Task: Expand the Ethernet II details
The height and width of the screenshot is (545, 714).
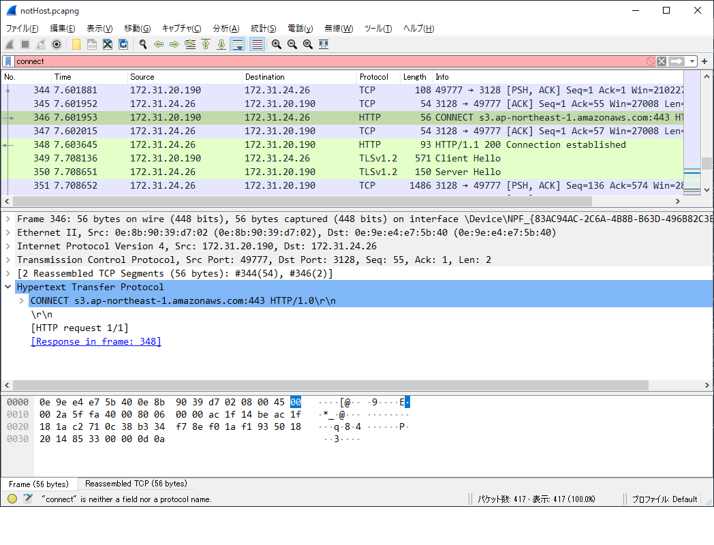Action: [7, 233]
